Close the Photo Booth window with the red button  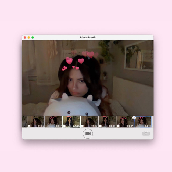(x=25, y=38)
